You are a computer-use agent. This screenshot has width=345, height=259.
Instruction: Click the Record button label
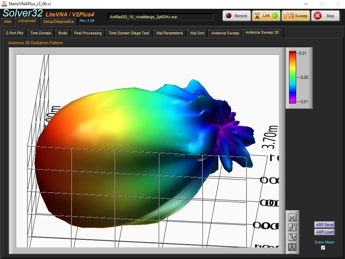click(x=241, y=16)
